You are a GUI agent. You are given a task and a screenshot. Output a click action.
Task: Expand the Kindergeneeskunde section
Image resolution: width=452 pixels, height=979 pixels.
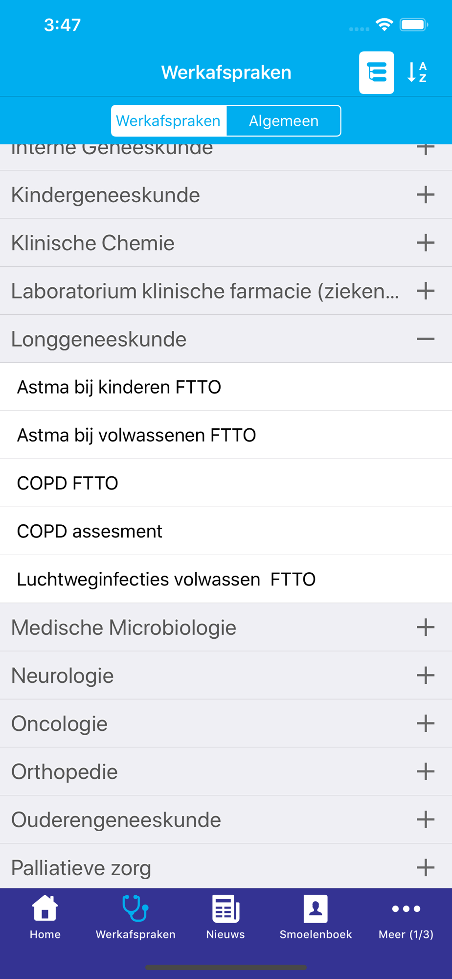point(426,195)
